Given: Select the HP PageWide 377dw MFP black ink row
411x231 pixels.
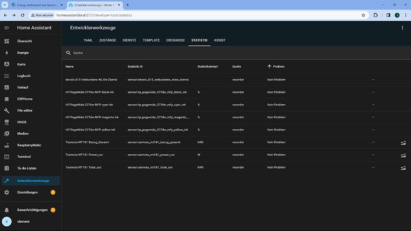Looking at the screenshot, I should 236,92.
